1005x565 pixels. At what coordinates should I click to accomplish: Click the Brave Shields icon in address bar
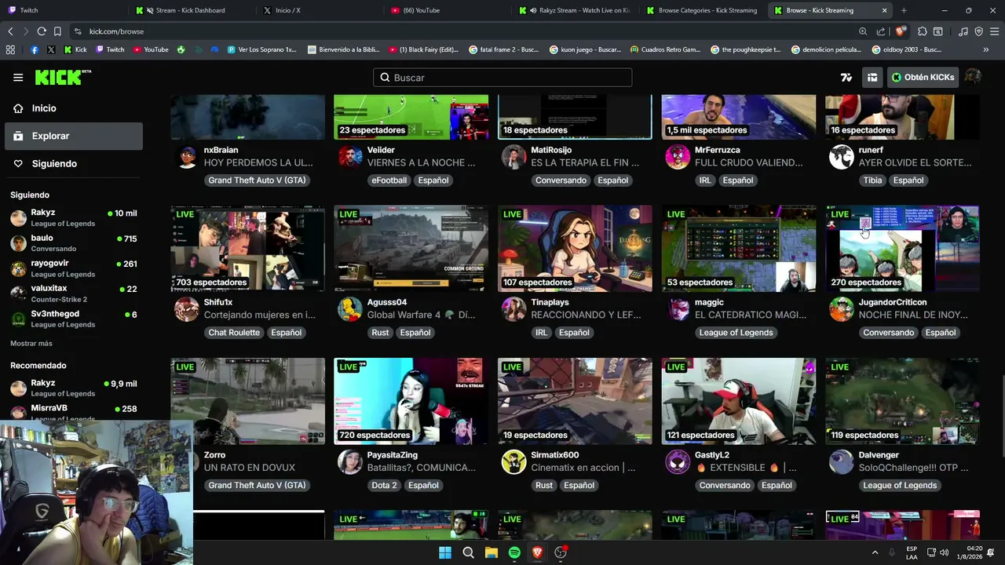[900, 31]
